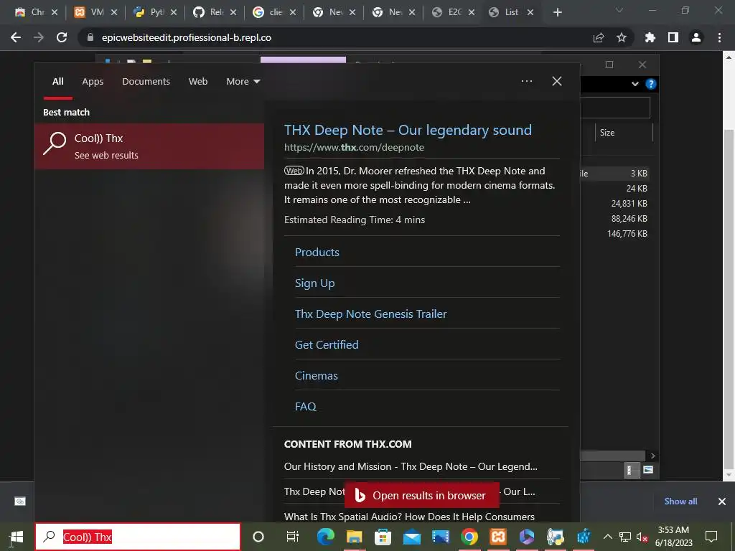
Task: Open Mail app from taskbar
Action: pos(411,537)
